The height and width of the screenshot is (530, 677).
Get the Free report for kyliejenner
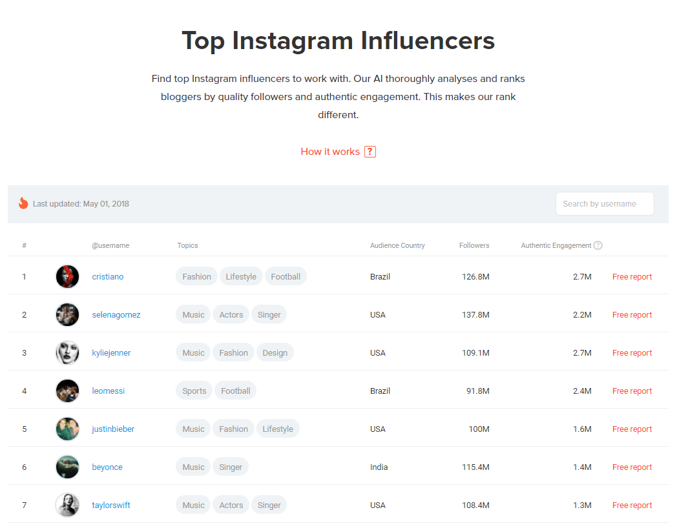632,352
